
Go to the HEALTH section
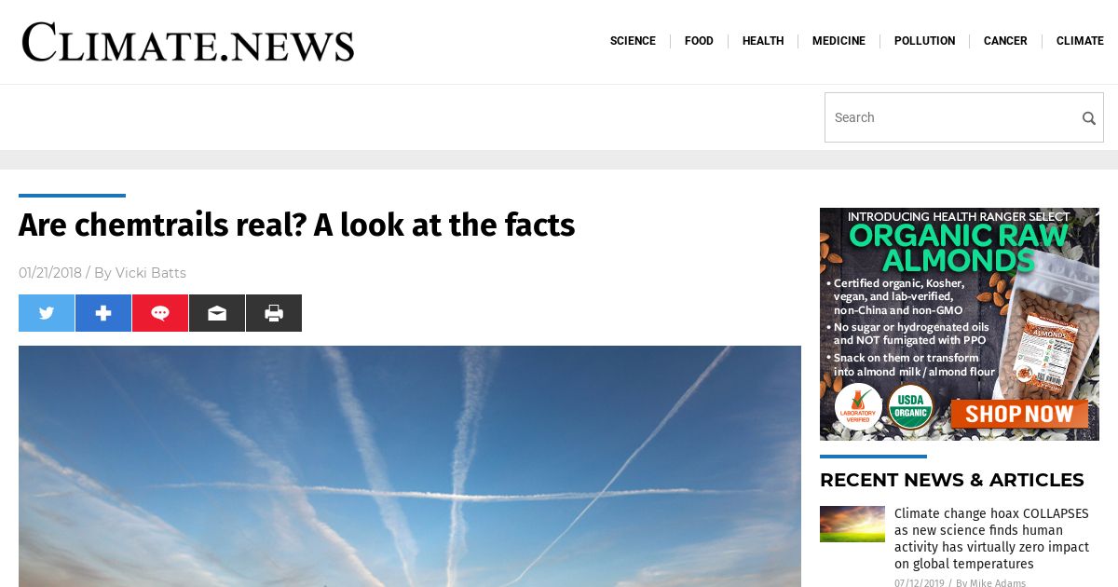(763, 41)
